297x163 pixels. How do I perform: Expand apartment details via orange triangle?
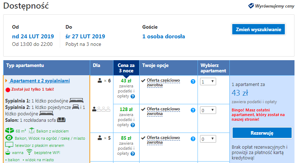[x=6, y=81]
